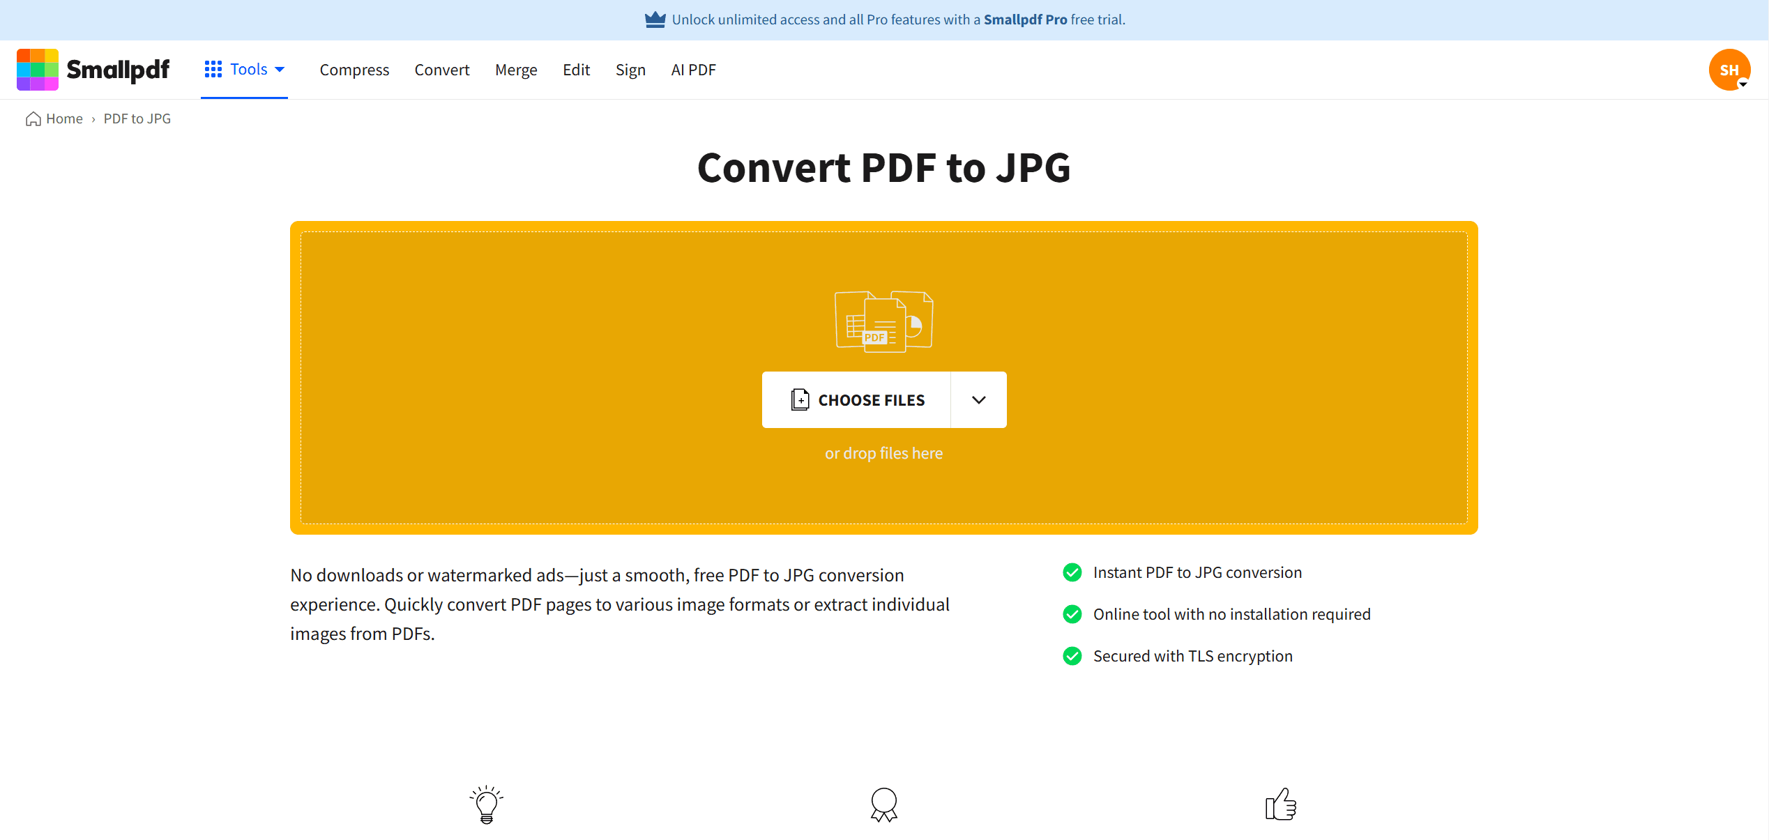Click the Secured with TLS encryption checkbox
1769x840 pixels.
click(1073, 655)
